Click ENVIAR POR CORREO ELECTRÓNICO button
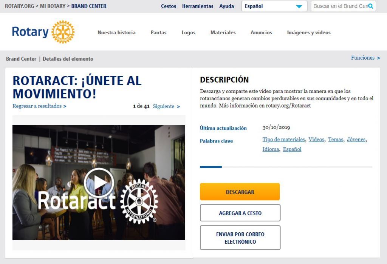The image size is (387, 264). [x=240, y=238]
